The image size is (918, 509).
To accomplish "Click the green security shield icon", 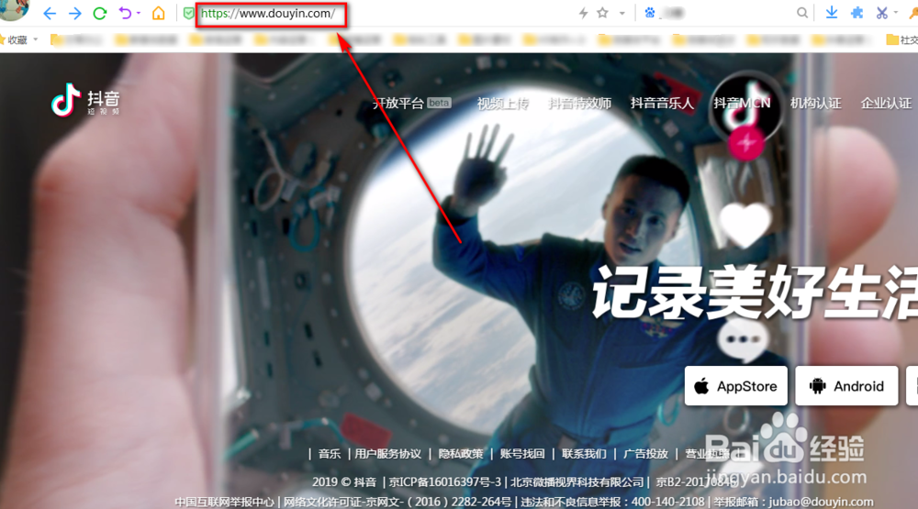I will tap(188, 13).
